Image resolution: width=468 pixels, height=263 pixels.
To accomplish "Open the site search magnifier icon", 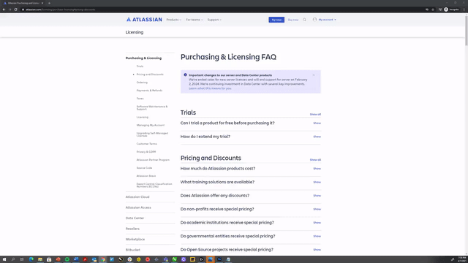I will pyautogui.click(x=304, y=20).
